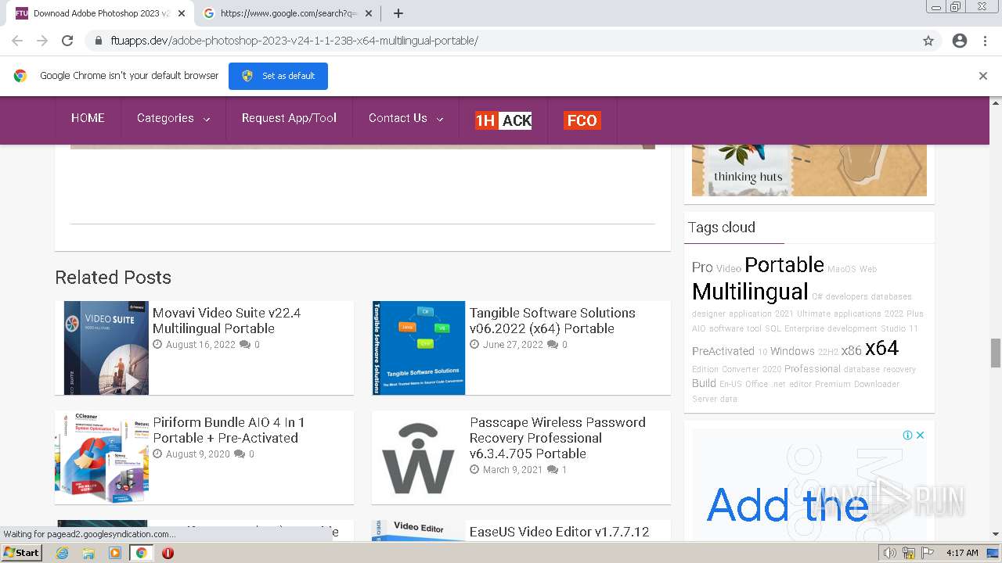Screen dimensions: 1002x563
Task: Click the red stop-sign taskbar icon
Action: pyautogui.click(x=168, y=553)
